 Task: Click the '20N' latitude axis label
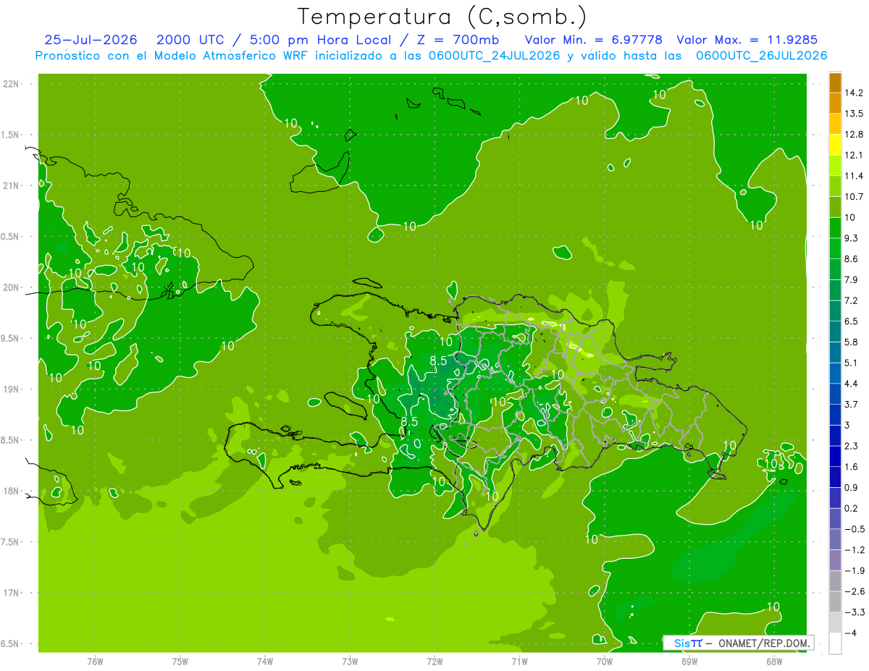pos(11,287)
